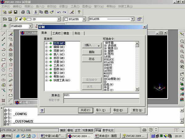
Task: Click the Undo arrow icon
Action: tap(59, 12)
